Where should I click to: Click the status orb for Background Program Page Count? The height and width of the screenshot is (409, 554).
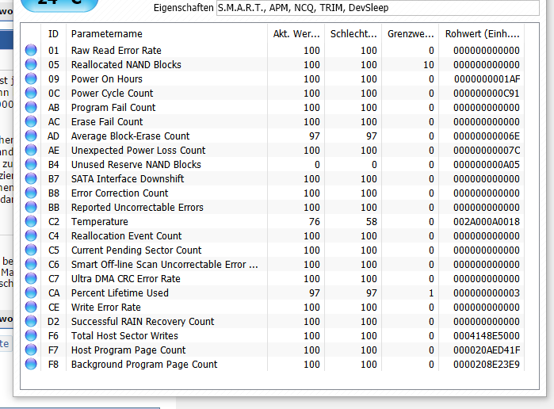[31, 364]
